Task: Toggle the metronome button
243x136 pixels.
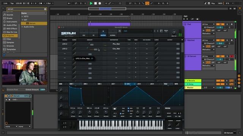Action: (x=40, y=3)
